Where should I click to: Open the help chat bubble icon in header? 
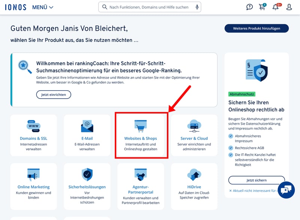pyautogui.click(x=249, y=7)
